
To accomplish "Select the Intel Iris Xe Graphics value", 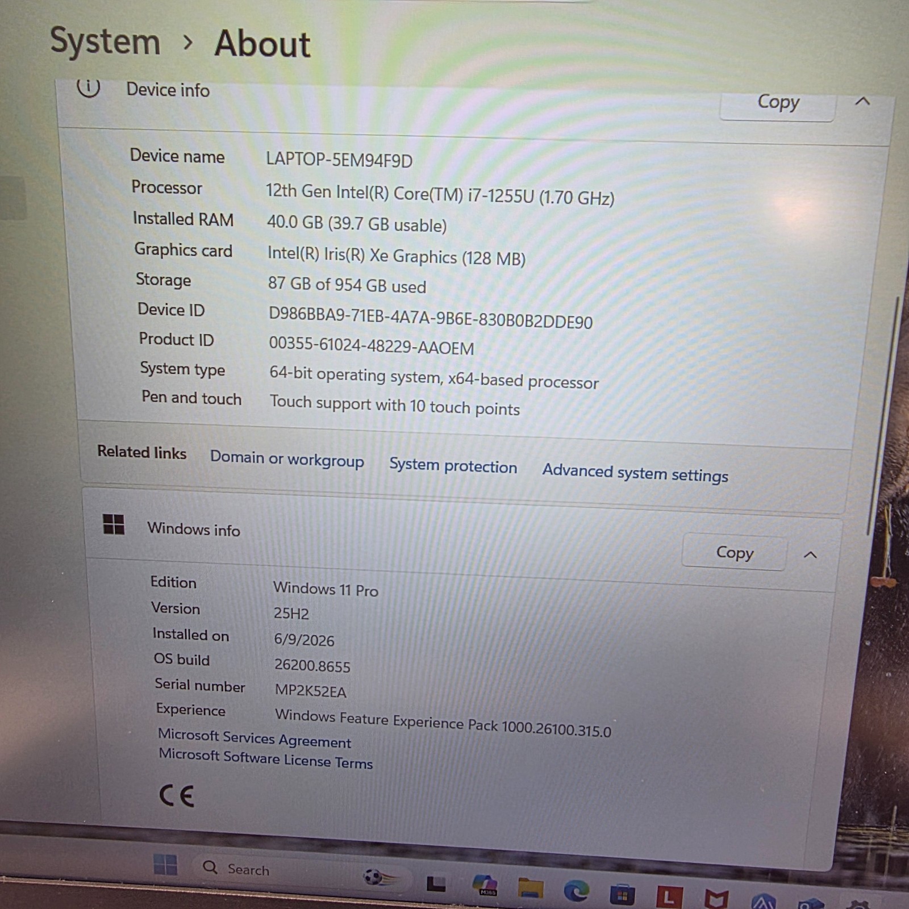I will coord(397,256).
